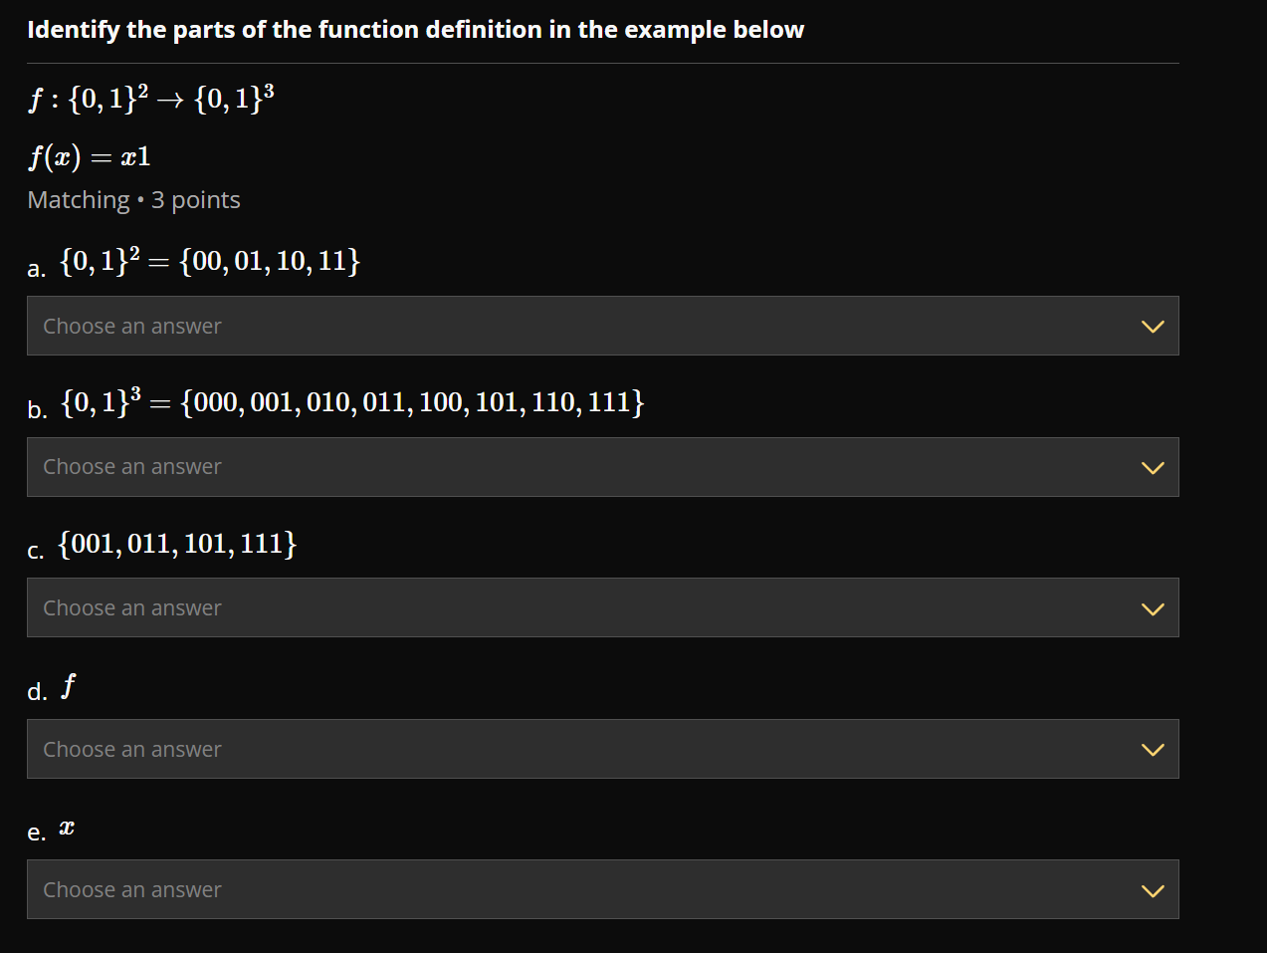
Task: Click the chevron arrow on item c's dropdown
Action: tap(1153, 607)
